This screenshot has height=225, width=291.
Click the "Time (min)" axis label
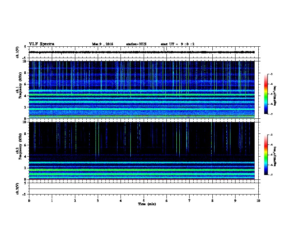(147, 204)
